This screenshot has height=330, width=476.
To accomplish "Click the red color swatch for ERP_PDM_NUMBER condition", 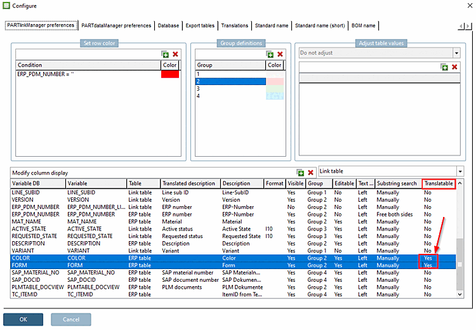I will click(170, 74).
